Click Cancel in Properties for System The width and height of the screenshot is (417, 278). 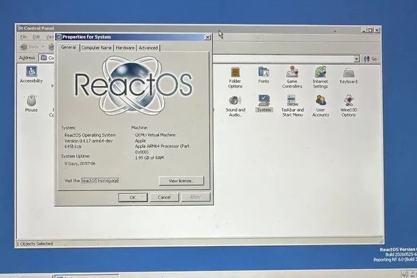coord(164,197)
